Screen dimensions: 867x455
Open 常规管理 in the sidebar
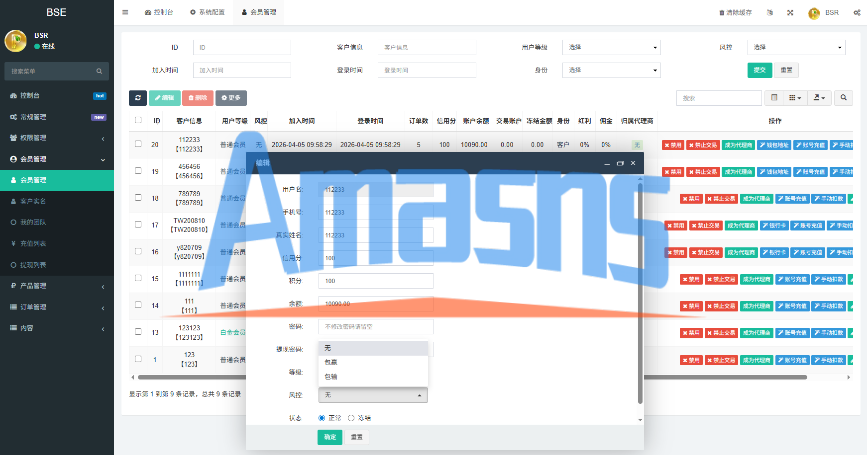coord(57,117)
